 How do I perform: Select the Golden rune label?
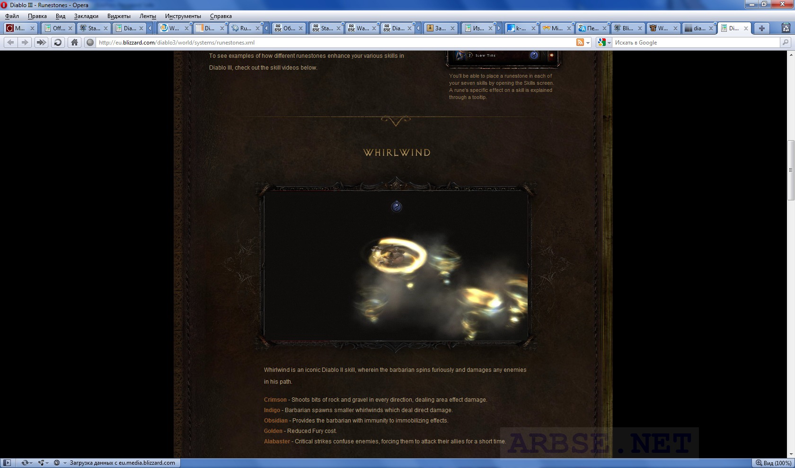[x=273, y=431]
